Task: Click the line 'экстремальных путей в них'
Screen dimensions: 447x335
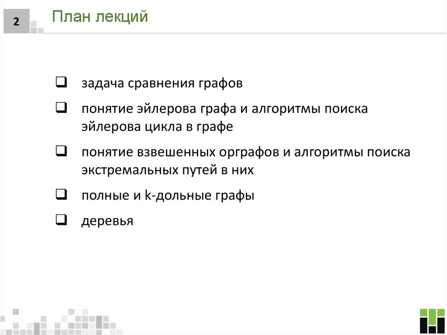Action: point(167,170)
